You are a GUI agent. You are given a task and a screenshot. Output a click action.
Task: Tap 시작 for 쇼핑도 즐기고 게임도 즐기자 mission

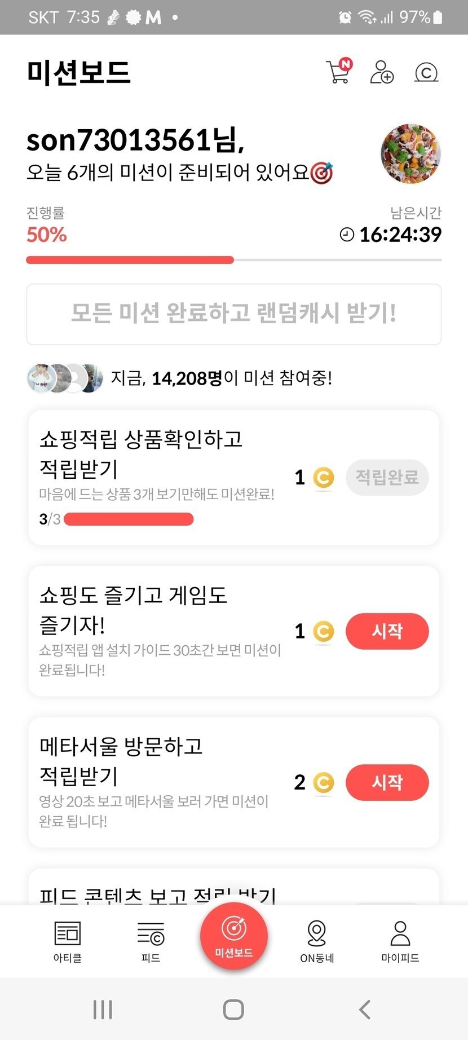coord(387,631)
